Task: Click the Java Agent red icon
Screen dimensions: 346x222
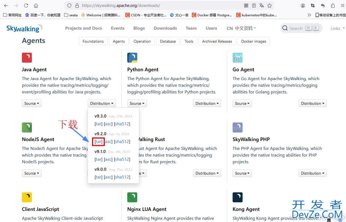Action: [x=27, y=57]
